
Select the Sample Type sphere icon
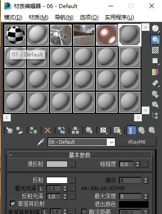156,28
